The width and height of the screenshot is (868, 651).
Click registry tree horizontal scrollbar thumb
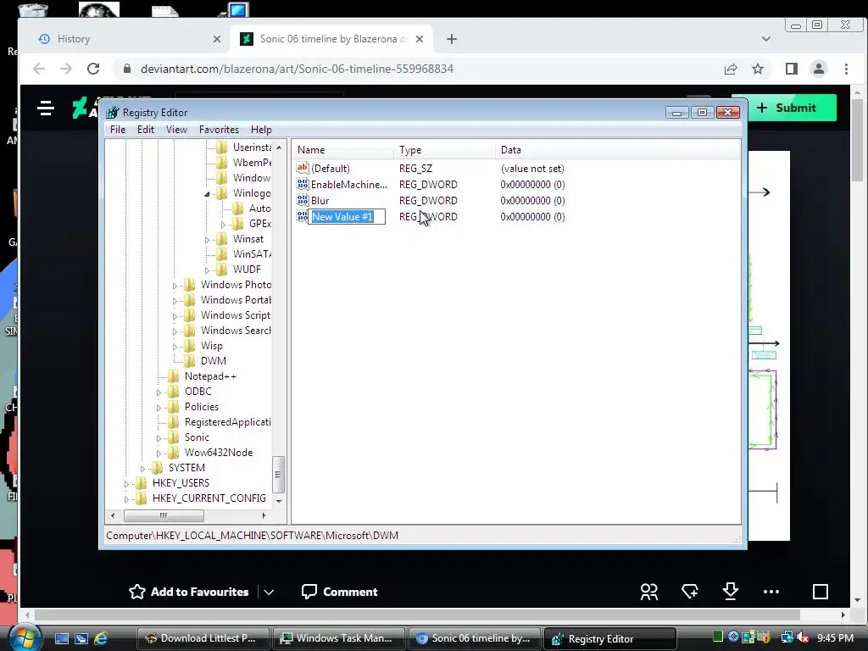(x=164, y=515)
